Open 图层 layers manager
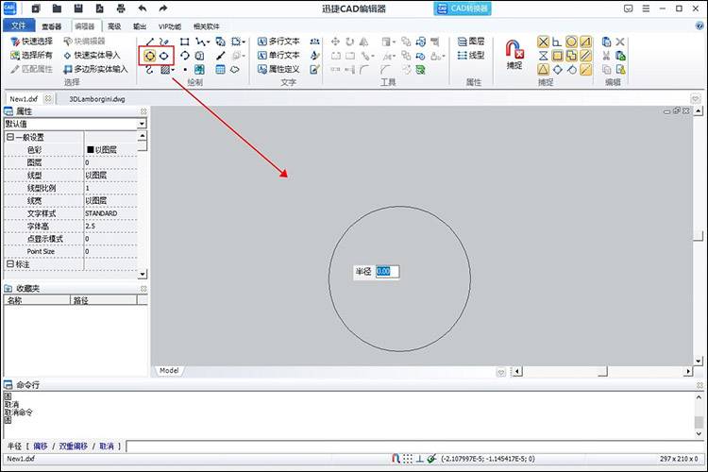The height and width of the screenshot is (472, 708). 470,42
